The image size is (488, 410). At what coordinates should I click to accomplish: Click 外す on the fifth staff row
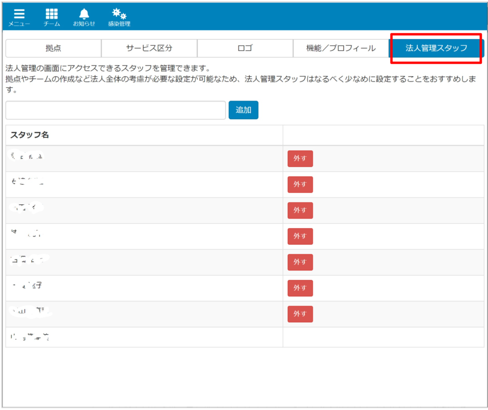click(x=300, y=262)
